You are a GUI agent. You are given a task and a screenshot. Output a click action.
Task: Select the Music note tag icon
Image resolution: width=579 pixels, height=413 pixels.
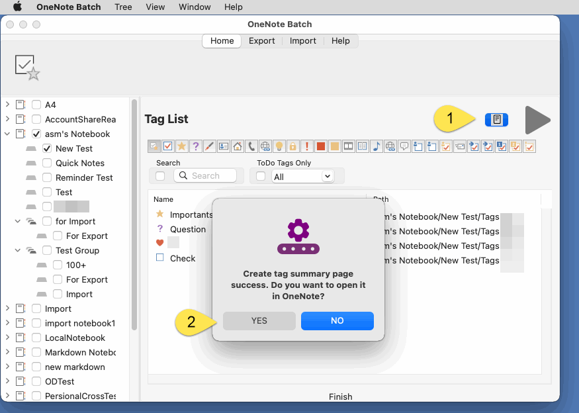coord(376,146)
